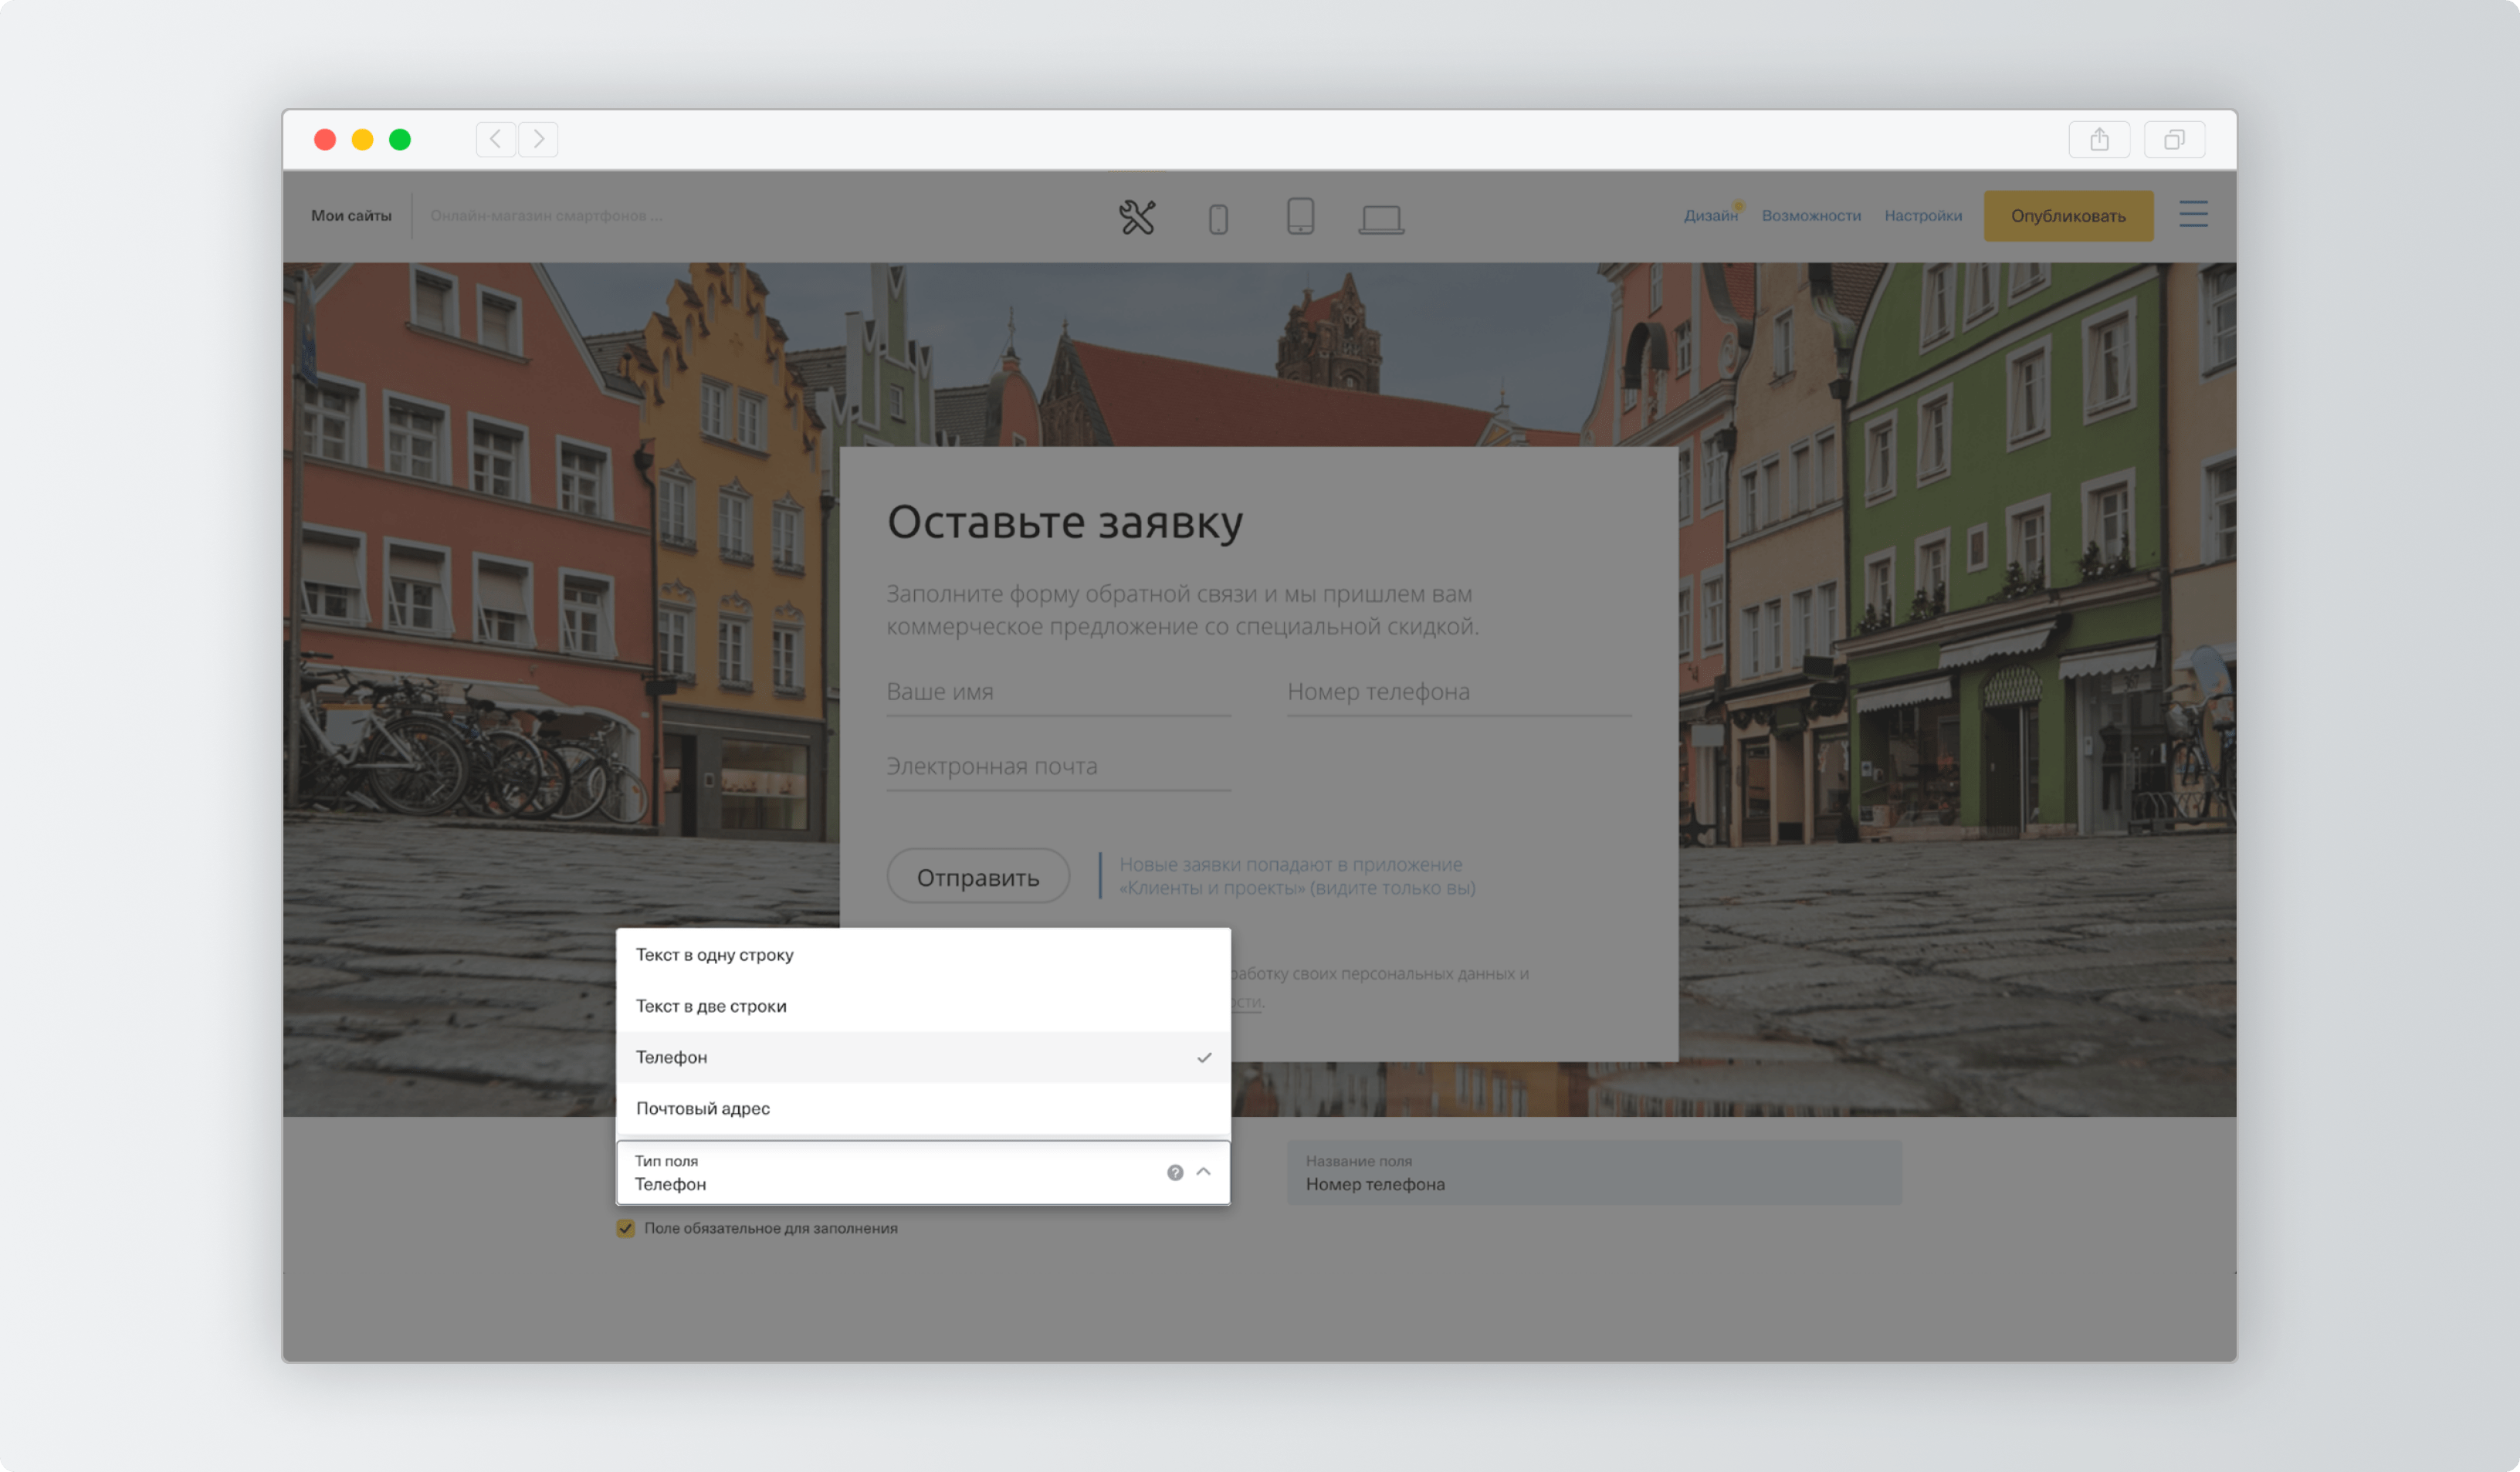2520x1472 pixels.
Task: Collapse the Тип поля dropdown chevron
Action: (1204, 1172)
